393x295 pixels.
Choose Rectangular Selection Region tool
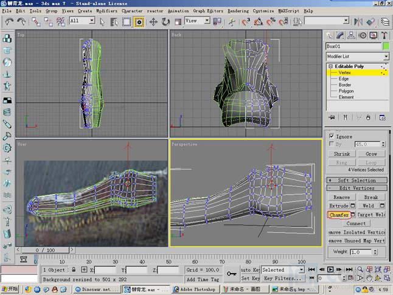click(x=127, y=22)
